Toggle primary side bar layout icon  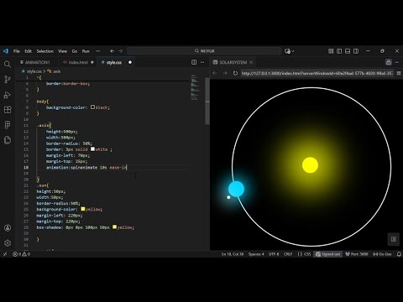[339, 51]
